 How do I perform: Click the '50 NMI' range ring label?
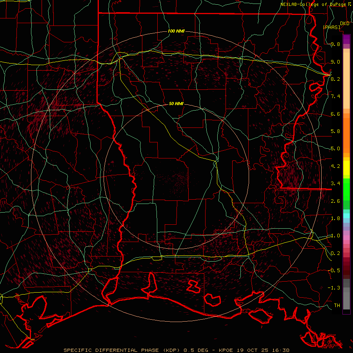[176, 104]
